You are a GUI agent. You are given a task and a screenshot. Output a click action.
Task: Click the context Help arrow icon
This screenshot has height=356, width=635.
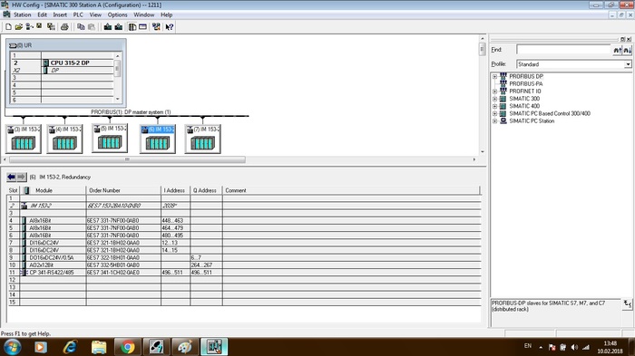pyautogui.click(x=170, y=26)
